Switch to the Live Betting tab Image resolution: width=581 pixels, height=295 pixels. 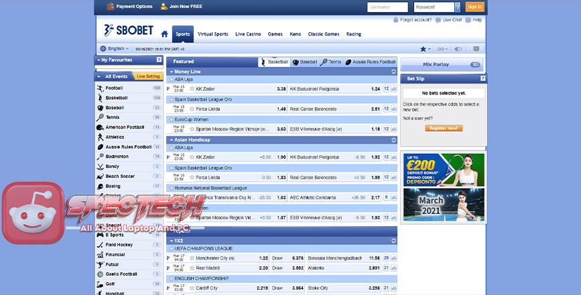(x=148, y=76)
